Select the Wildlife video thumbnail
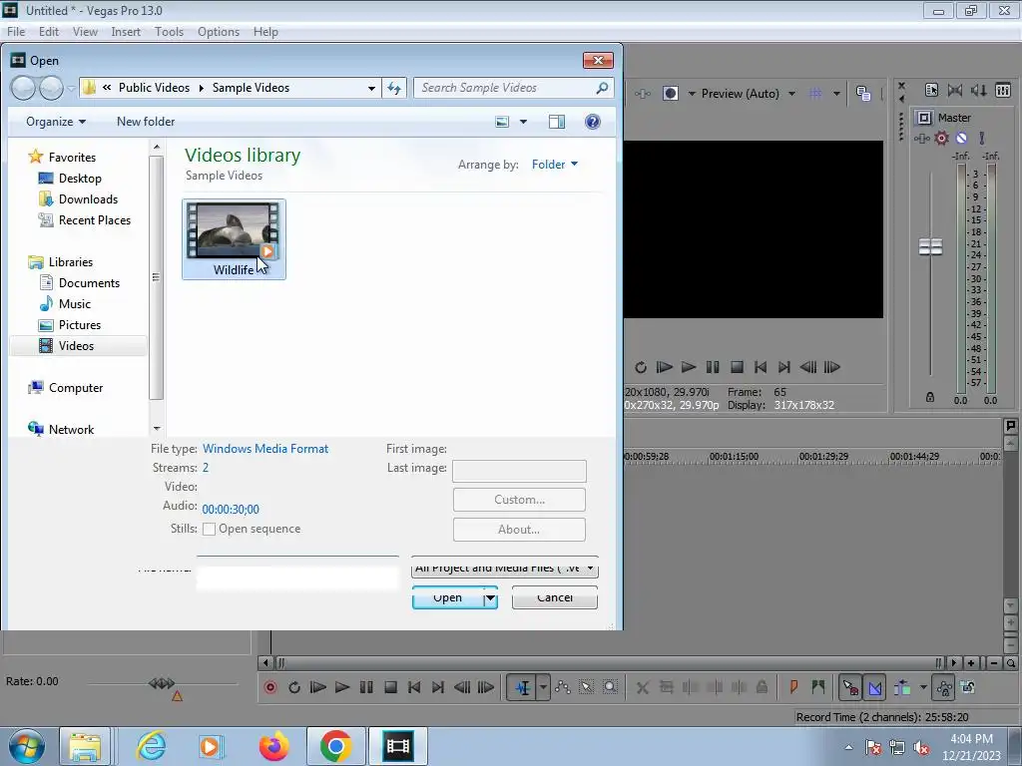The image size is (1022, 766). (x=234, y=239)
